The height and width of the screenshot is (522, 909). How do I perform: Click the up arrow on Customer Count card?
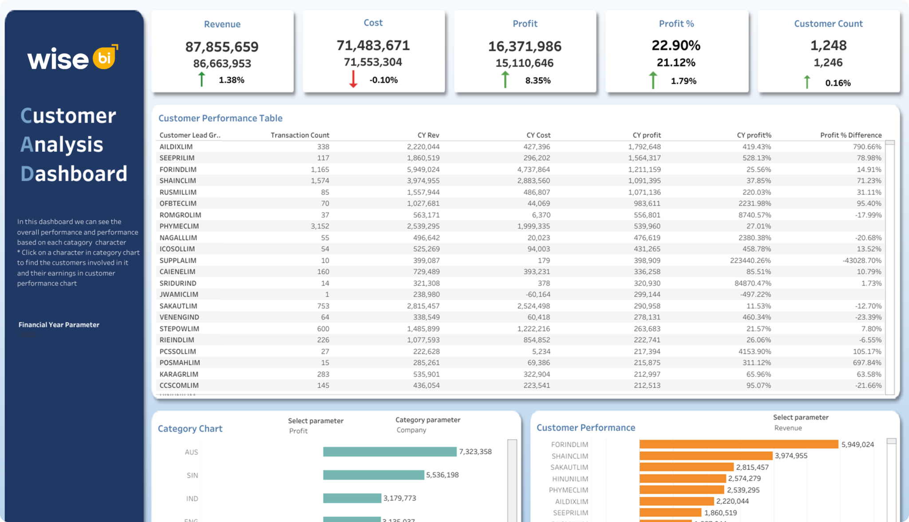807,80
